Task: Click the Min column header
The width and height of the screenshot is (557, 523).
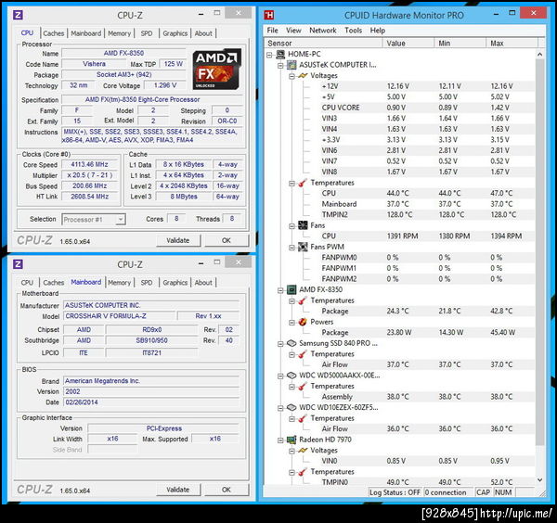Action: coord(460,44)
